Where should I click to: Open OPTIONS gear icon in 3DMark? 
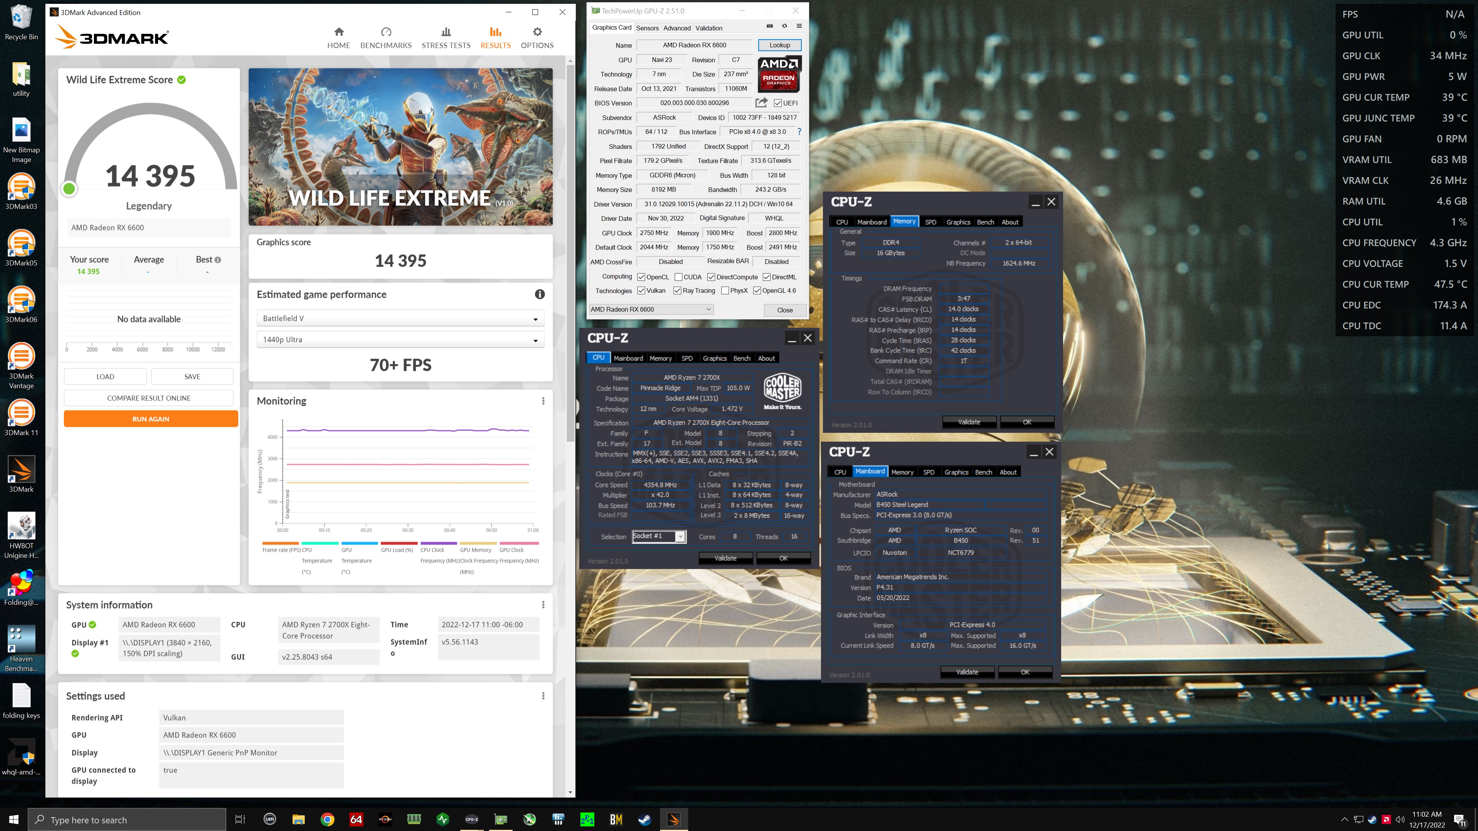[537, 32]
